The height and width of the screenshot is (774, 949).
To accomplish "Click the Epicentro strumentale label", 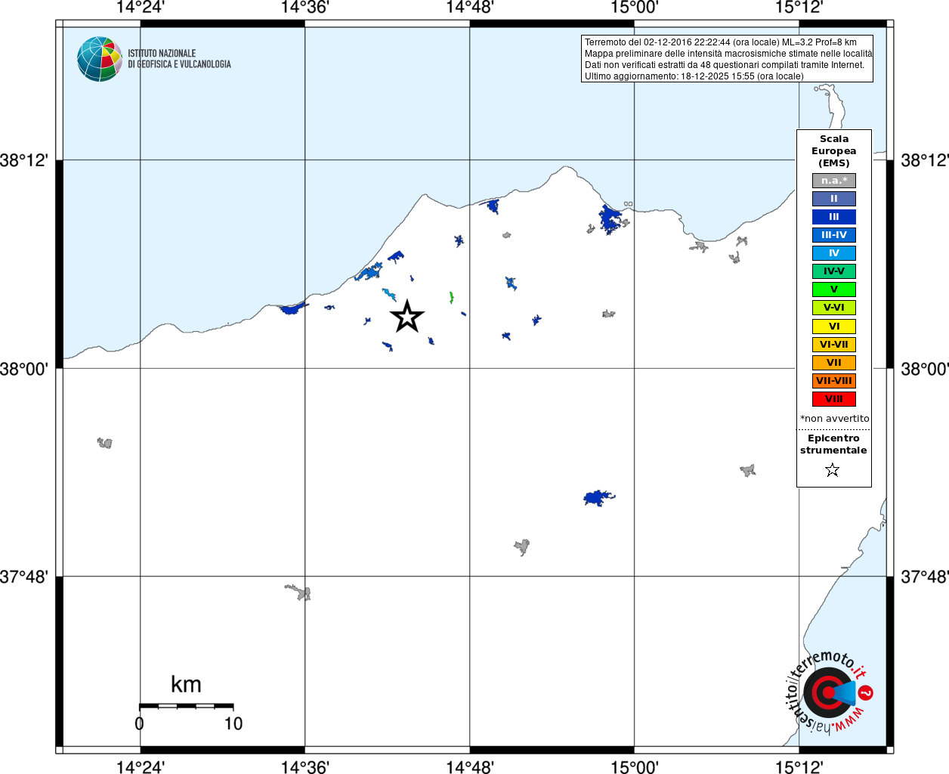I will point(833,444).
